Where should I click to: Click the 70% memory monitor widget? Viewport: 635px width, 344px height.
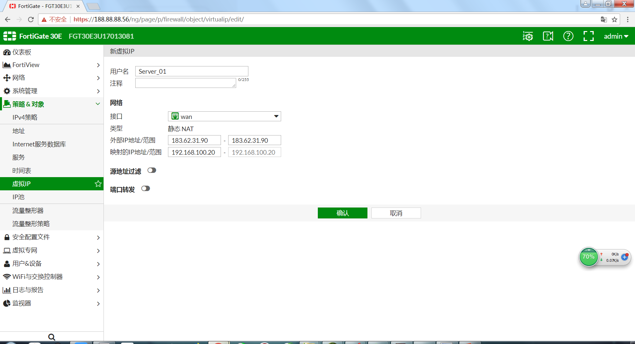click(x=588, y=257)
